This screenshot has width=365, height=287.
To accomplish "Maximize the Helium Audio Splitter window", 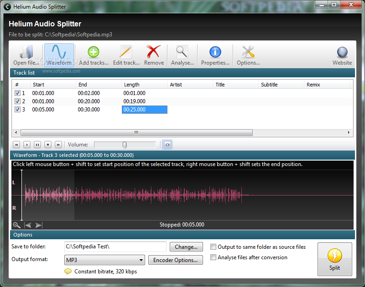I will point(334,5).
